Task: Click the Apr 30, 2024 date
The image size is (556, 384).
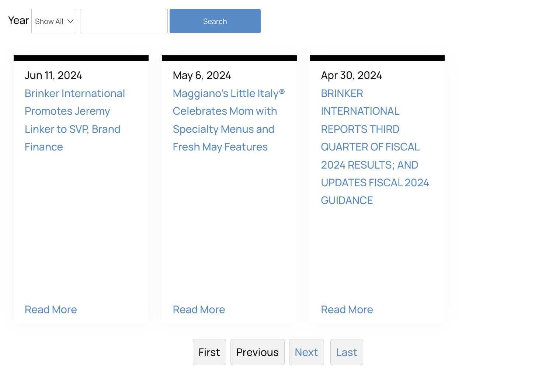Action: [x=351, y=75]
